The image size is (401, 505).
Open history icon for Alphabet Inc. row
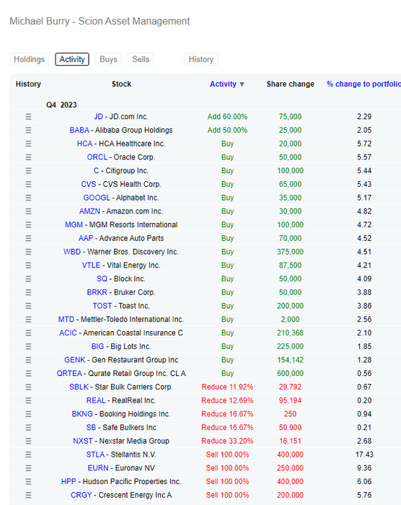tap(28, 198)
